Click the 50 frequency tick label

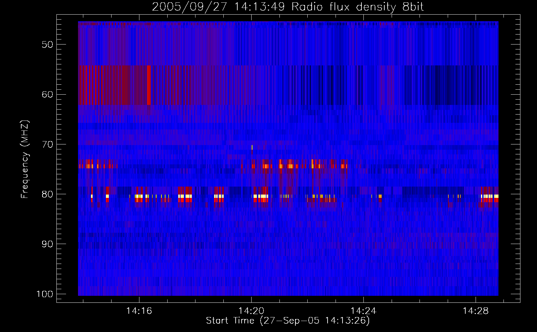click(x=47, y=44)
